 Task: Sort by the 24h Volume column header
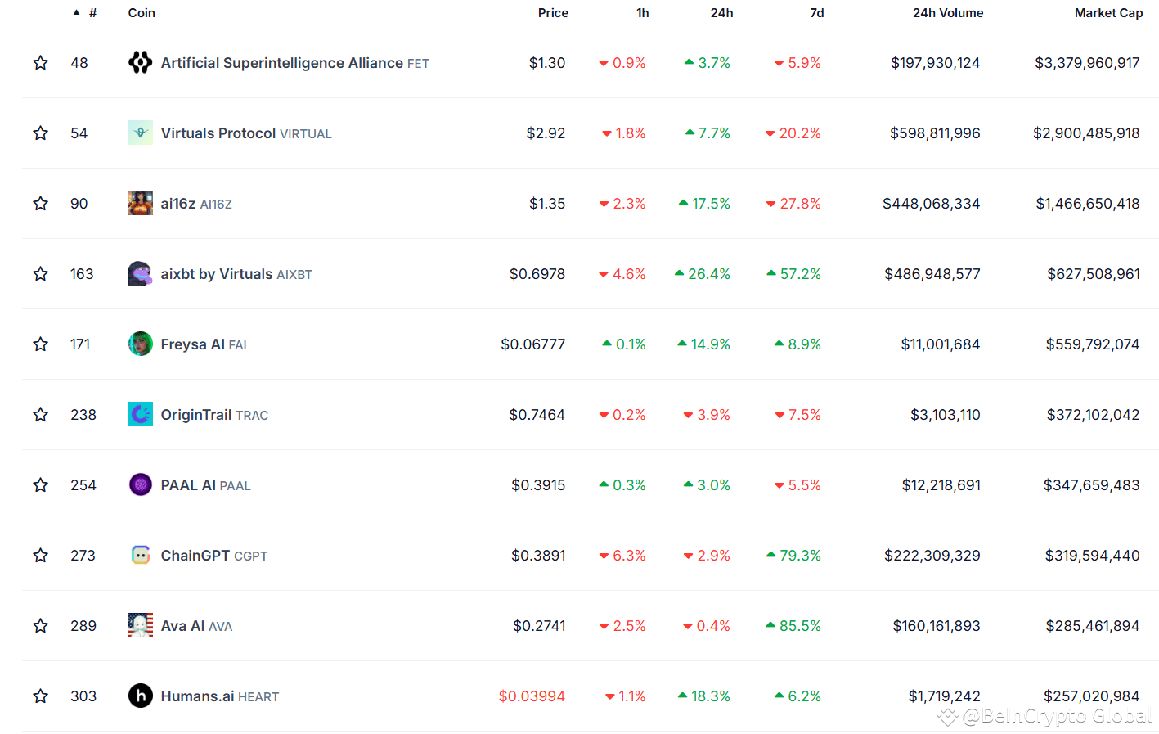pyautogui.click(x=948, y=12)
